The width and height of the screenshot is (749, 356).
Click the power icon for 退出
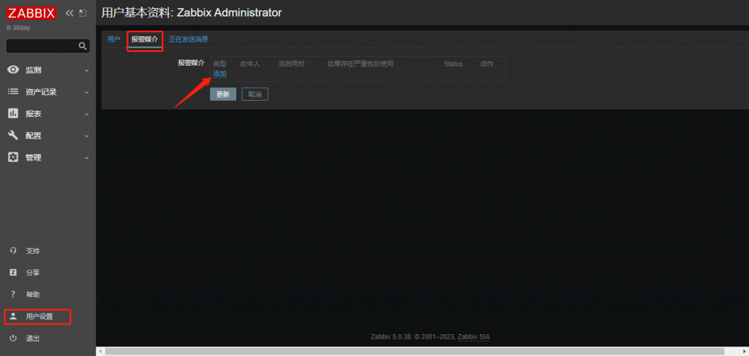click(13, 338)
